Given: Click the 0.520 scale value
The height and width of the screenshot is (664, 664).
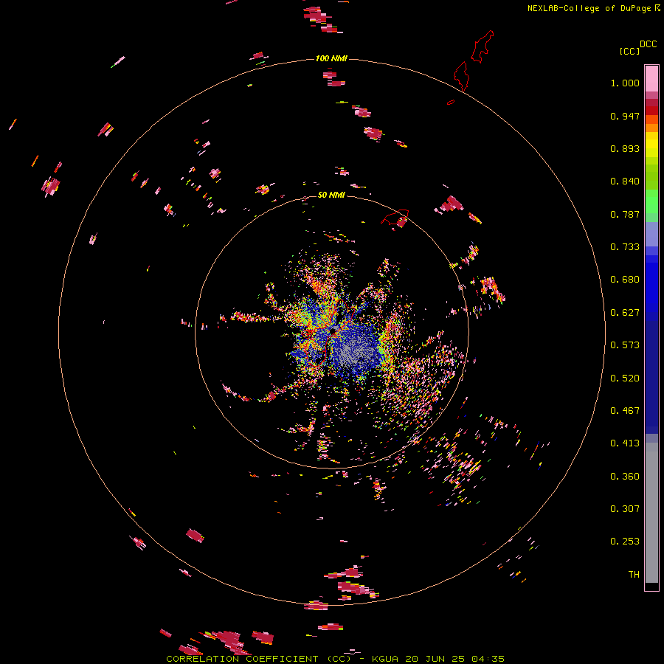Looking at the screenshot, I should click(625, 378).
